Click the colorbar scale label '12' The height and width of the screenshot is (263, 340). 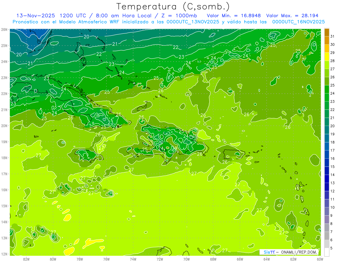[x=333, y=191]
